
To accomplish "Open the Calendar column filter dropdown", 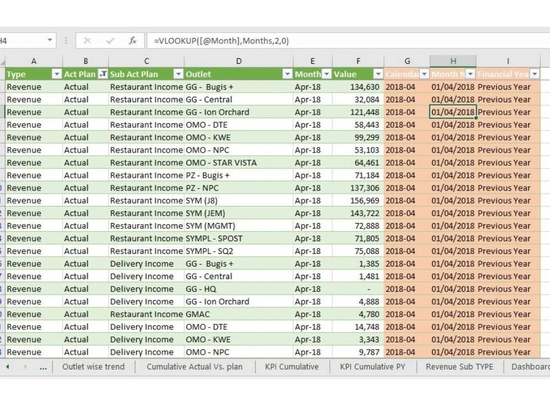I will point(424,74).
